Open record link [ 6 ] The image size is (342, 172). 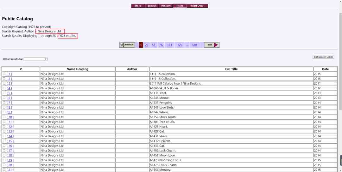9,98
